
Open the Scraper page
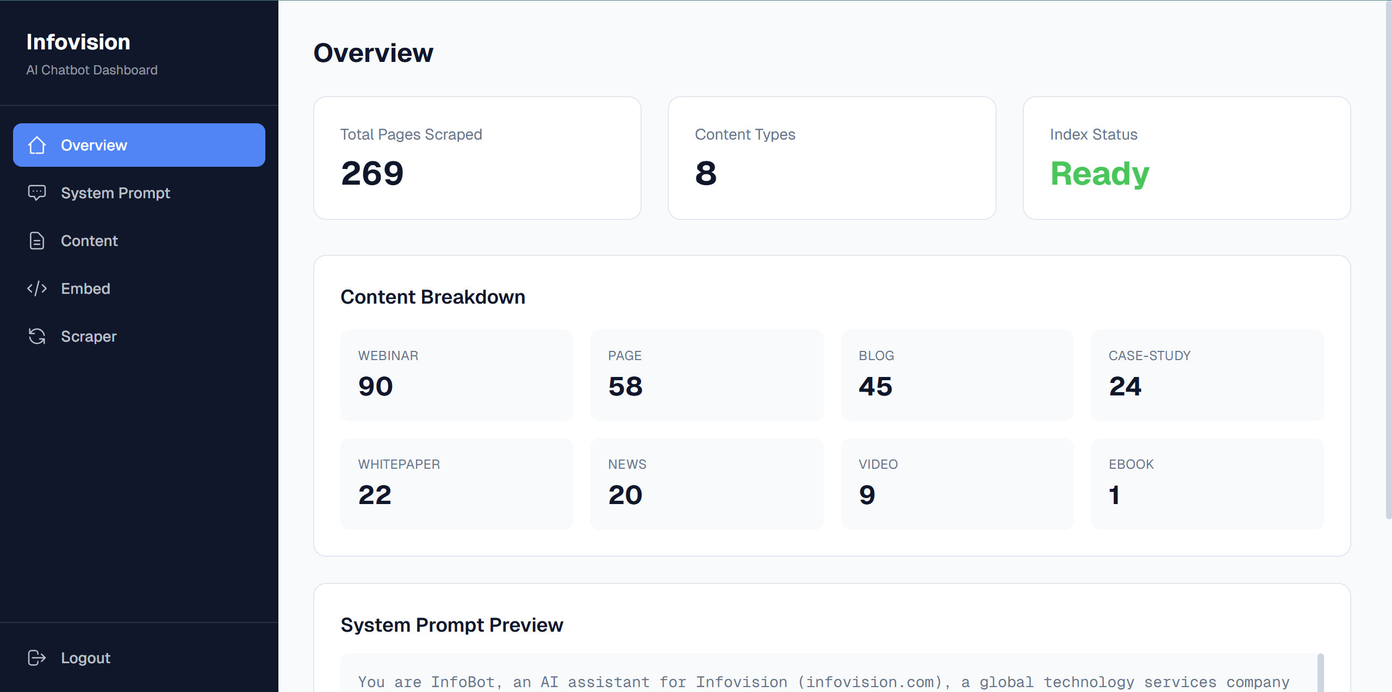click(89, 336)
